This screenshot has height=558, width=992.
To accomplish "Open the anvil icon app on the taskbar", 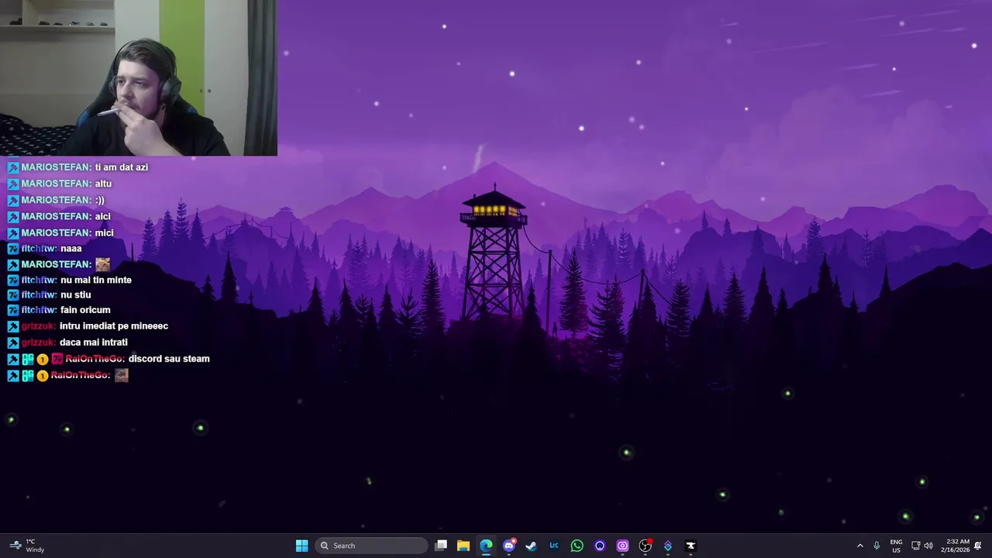I will [x=691, y=546].
